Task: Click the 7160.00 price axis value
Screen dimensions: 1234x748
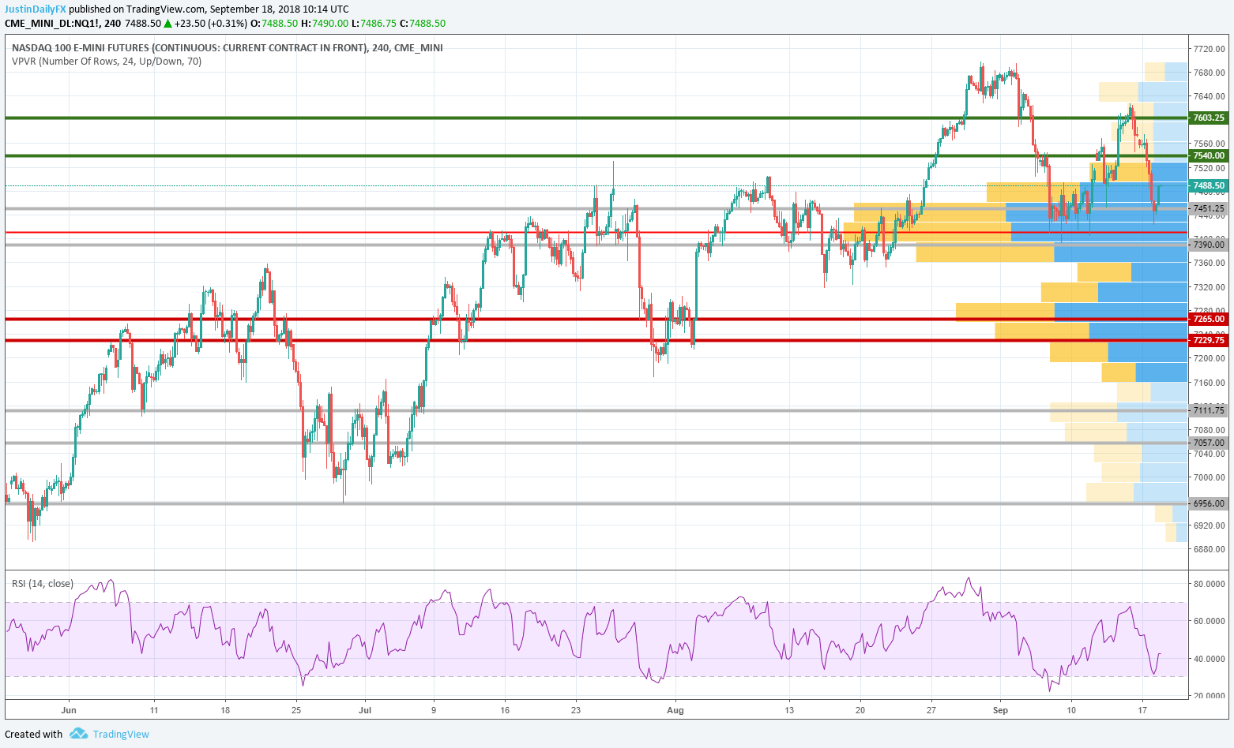Action: (1209, 383)
